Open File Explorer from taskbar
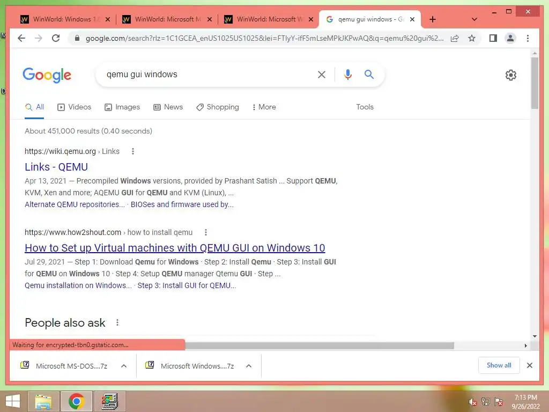This screenshot has width=549, height=412. pos(43,401)
